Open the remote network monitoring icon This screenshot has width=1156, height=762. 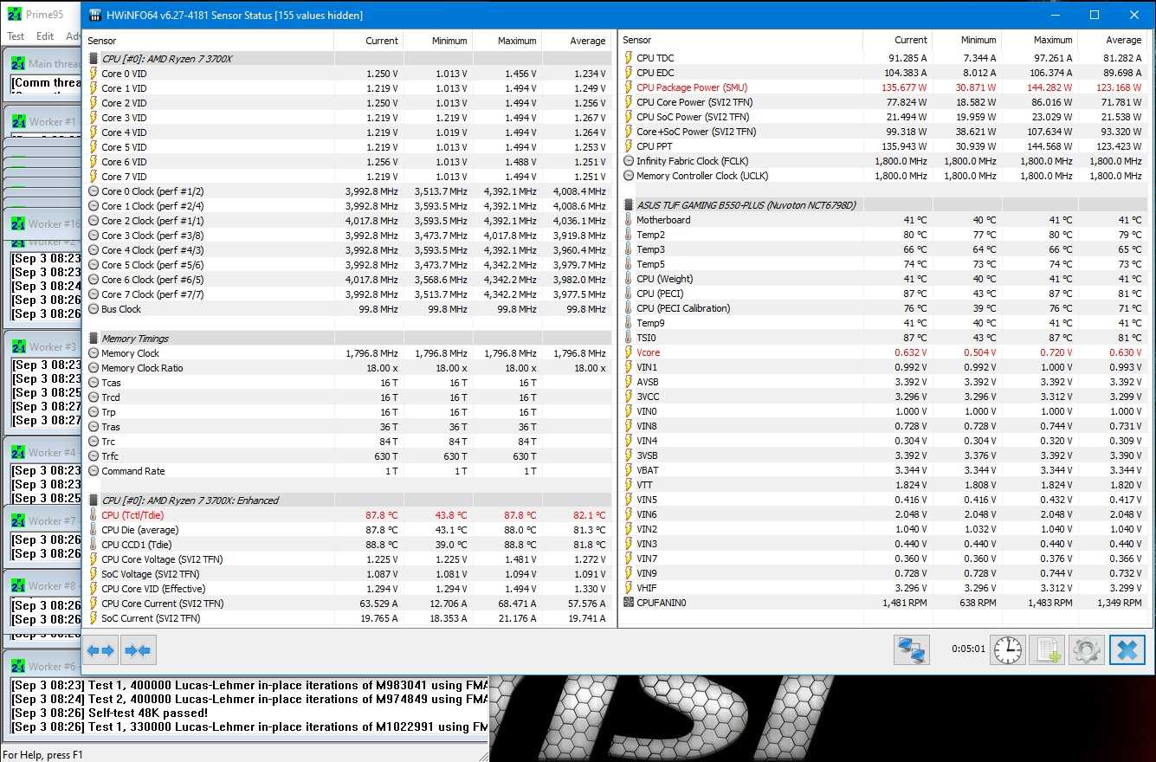912,649
